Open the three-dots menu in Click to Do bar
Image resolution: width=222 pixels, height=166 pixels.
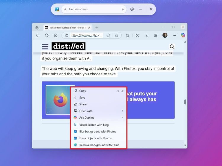coord(140,9)
